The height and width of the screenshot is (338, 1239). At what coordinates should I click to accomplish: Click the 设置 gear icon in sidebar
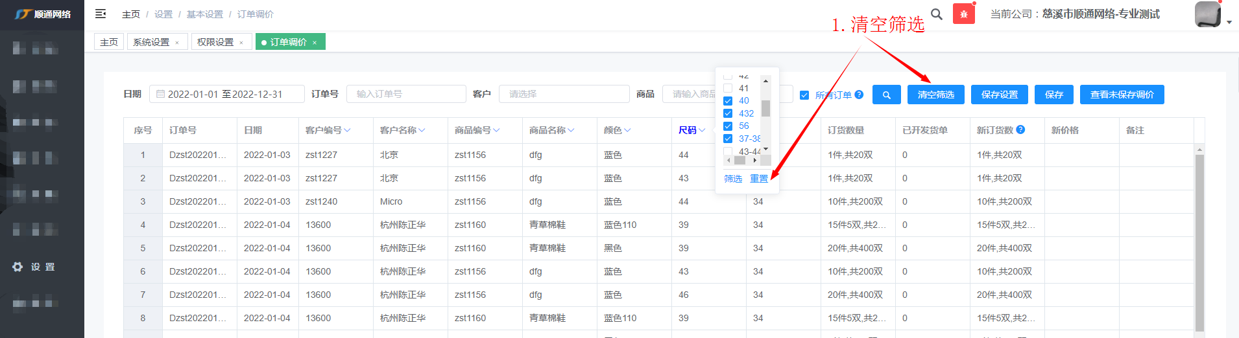pos(18,267)
